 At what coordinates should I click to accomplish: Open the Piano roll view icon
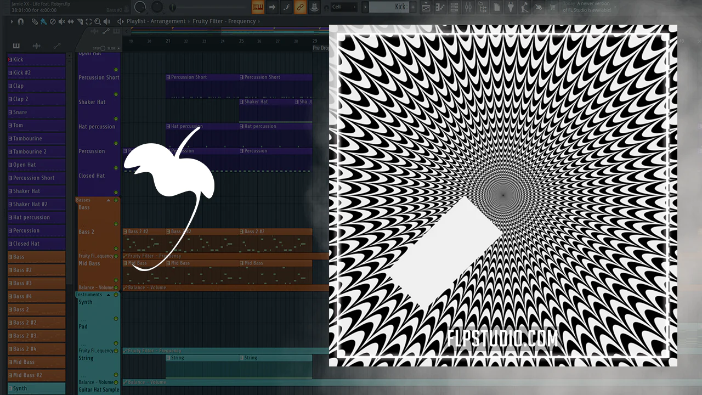tap(440, 7)
